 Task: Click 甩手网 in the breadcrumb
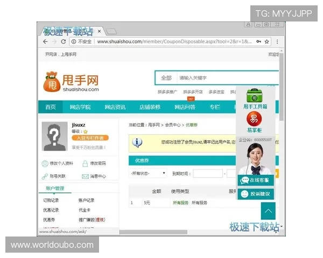(153, 125)
